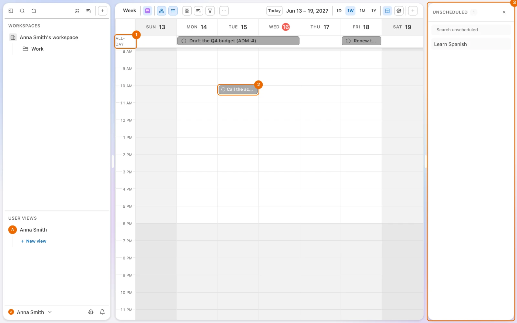Select the SAT 19 day header
517x323 pixels.
point(402,27)
